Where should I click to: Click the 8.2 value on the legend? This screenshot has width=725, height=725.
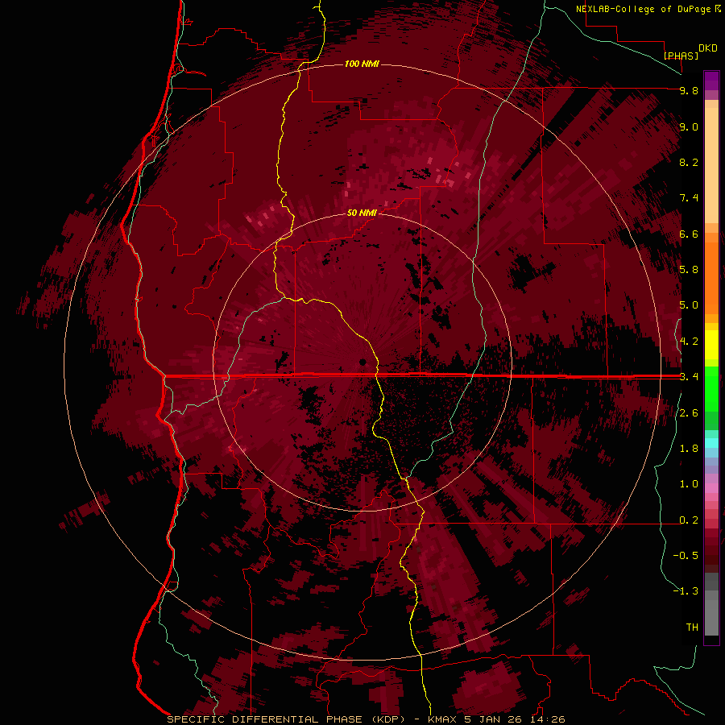pos(689,162)
